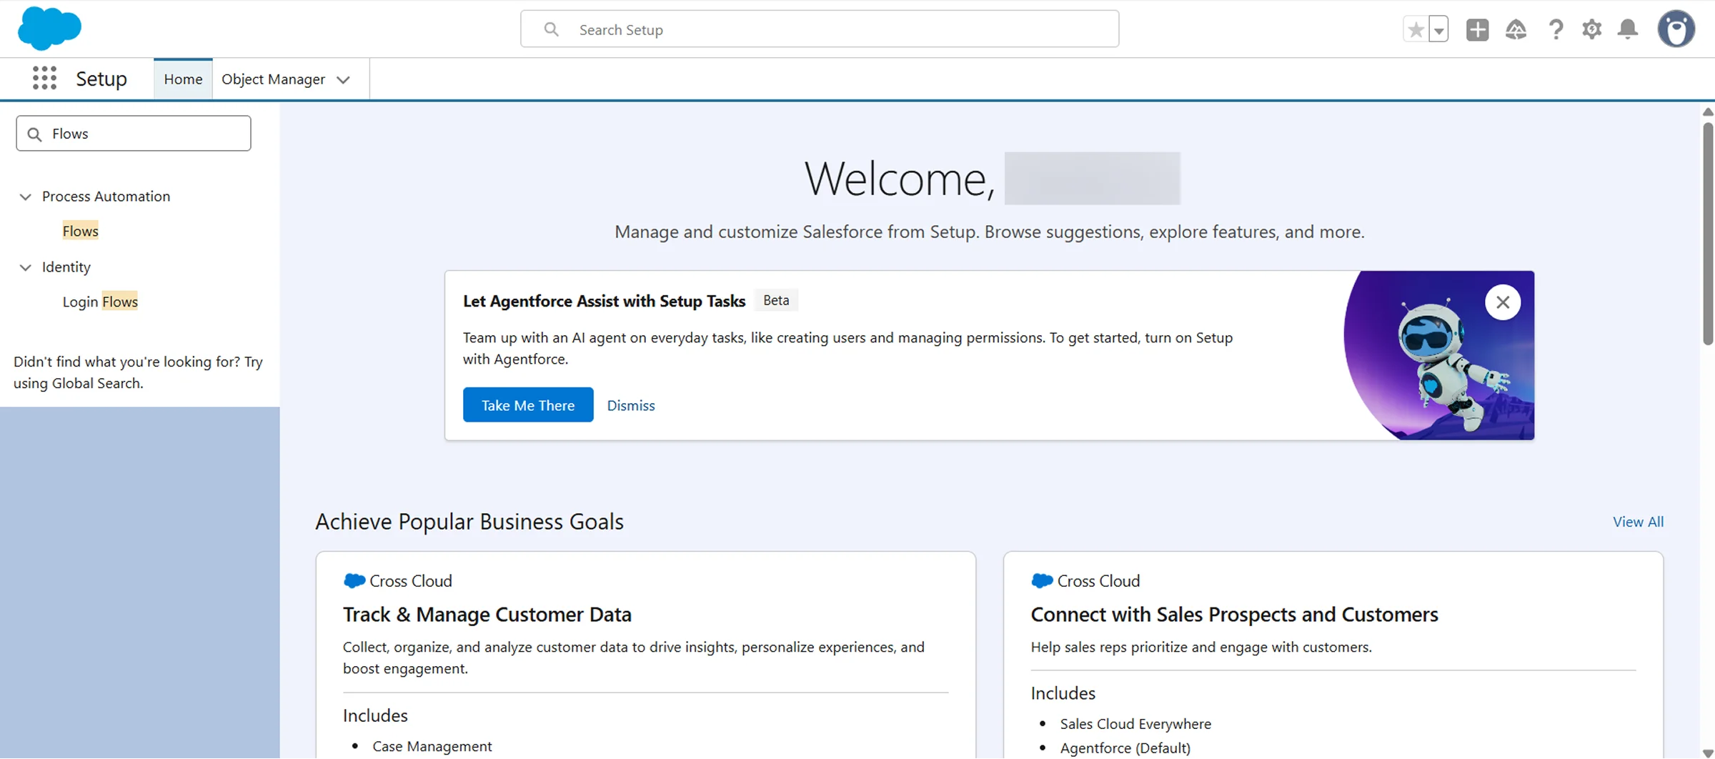Collapse the Identity section
1715x759 pixels.
coord(26,267)
